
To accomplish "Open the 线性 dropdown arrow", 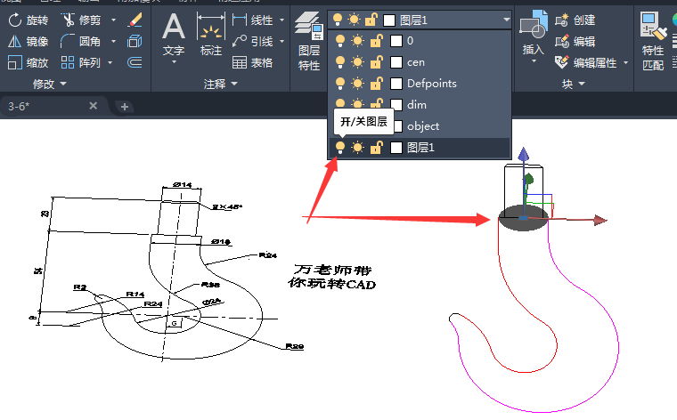I will pyautogui.click(x=282, y=20).
